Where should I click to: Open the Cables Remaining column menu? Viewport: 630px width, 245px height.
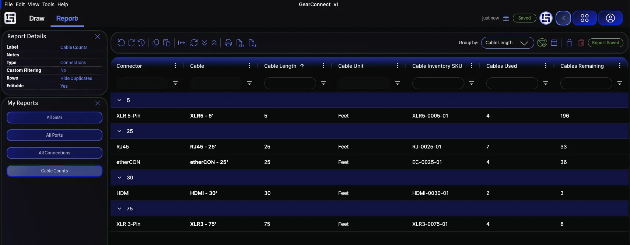[620, 66]
